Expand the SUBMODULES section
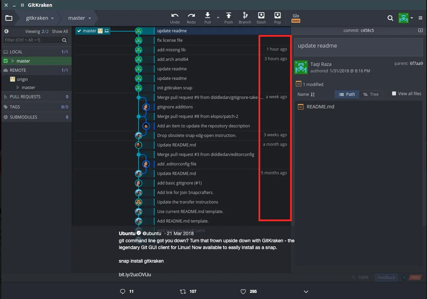Screen dimensions: 427x299 pyautogui.click(x=36, y=117)
